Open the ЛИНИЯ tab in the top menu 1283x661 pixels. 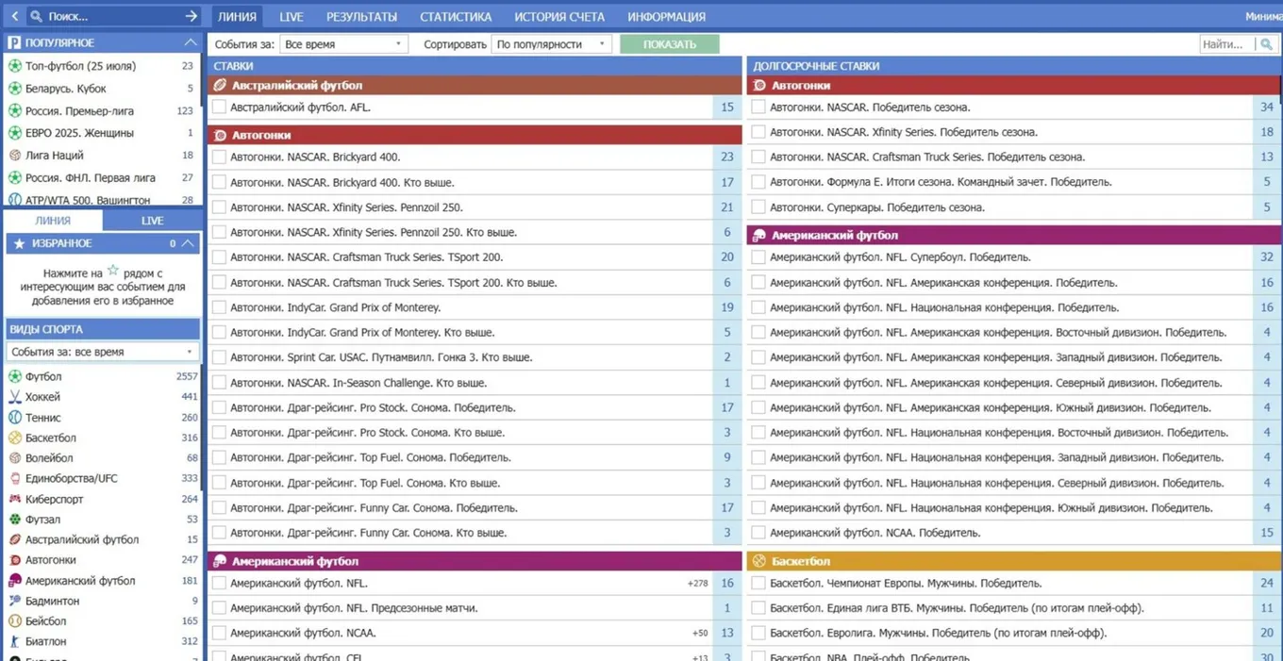[237, 16]
